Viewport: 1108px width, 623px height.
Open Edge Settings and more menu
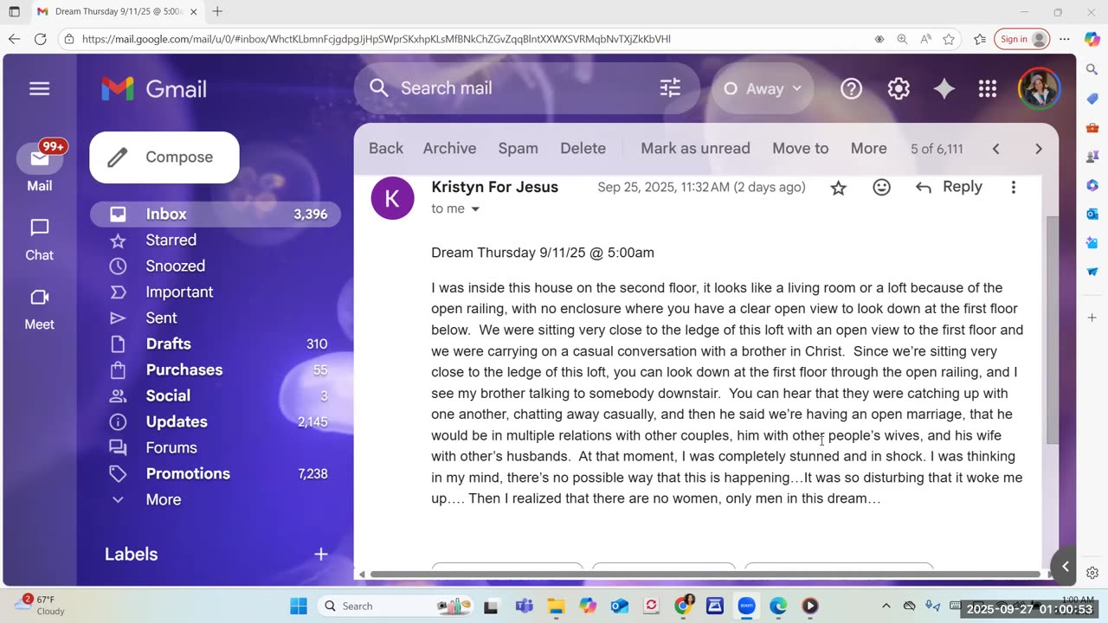(1065, 39)
